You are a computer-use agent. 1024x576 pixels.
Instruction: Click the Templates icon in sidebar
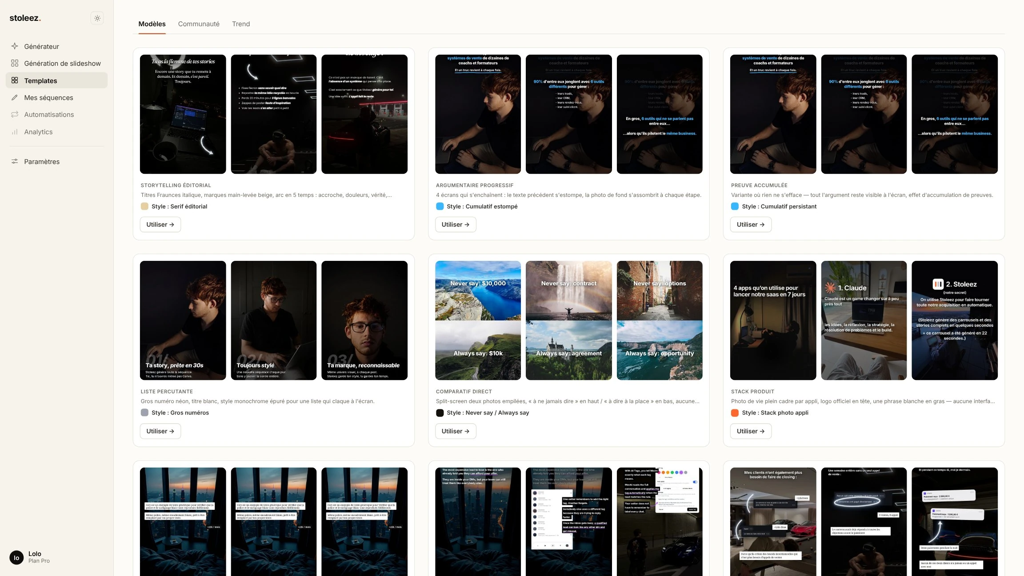click(15, 80)
